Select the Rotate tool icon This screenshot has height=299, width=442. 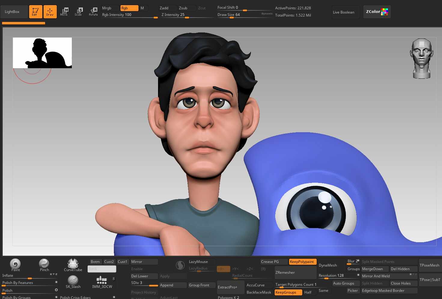(93, 12)
